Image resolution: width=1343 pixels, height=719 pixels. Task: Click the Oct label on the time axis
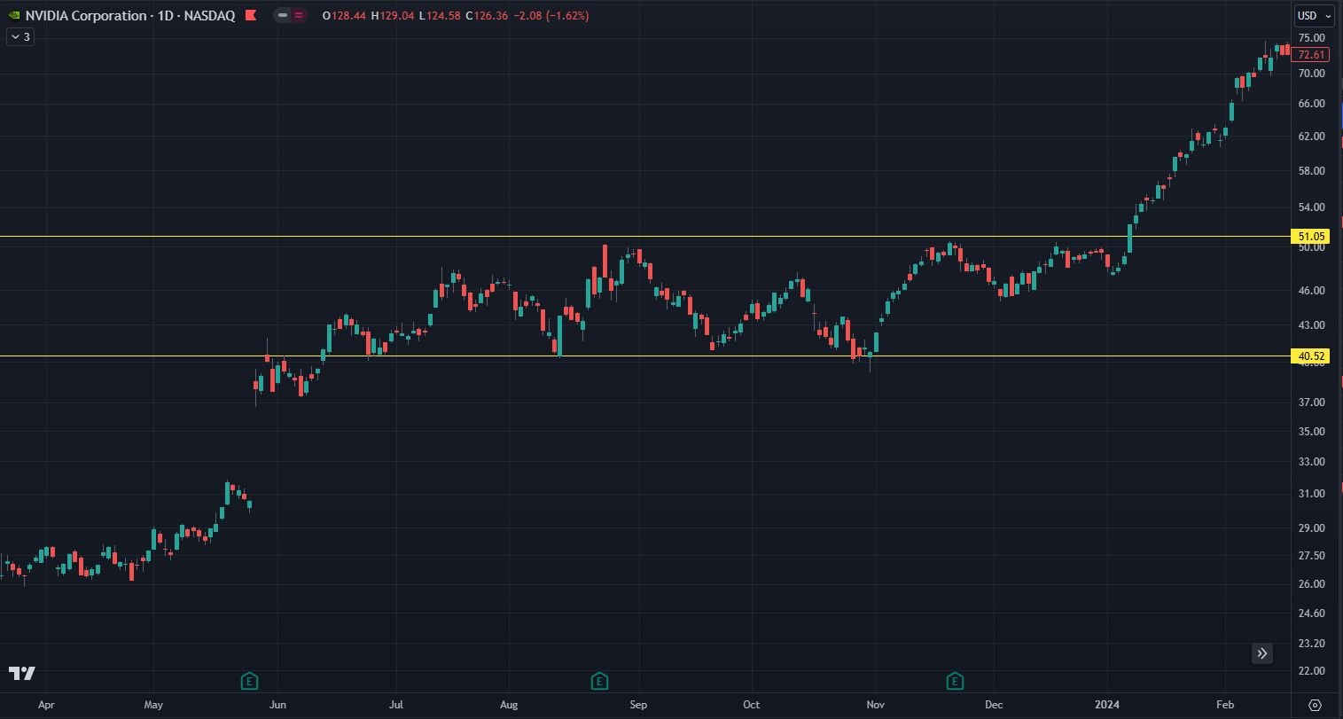[x=751, y=706]
